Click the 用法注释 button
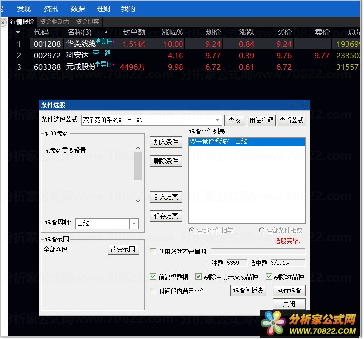The height and width of the screenshot is (339, 364). 262,120
